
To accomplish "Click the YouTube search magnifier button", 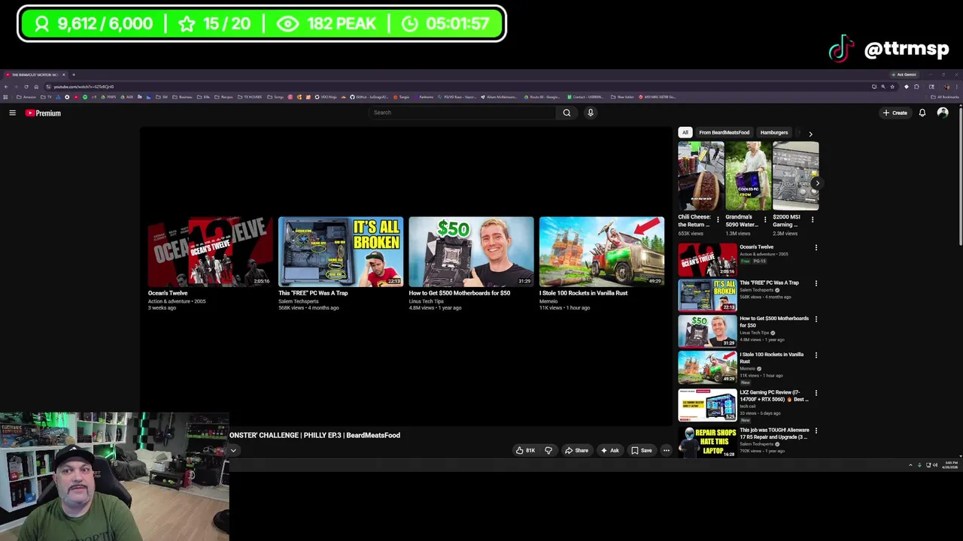I will [x=567, y=113].
